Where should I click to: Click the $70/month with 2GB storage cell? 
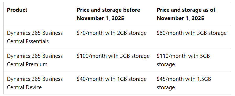click(112, 33)
